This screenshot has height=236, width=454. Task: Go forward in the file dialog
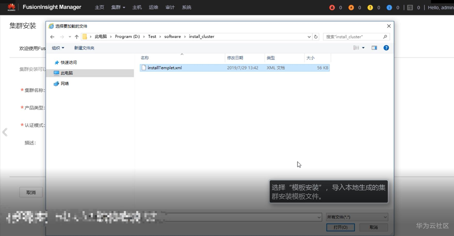62,37
